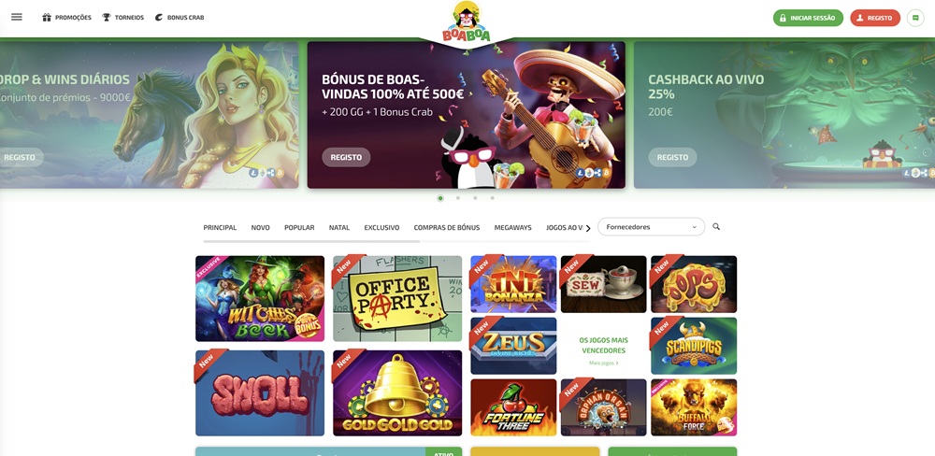The width and height of the screenshot is (935, 456).
Task: Click the Iniciar Sessão button
Action: (808, 18)
